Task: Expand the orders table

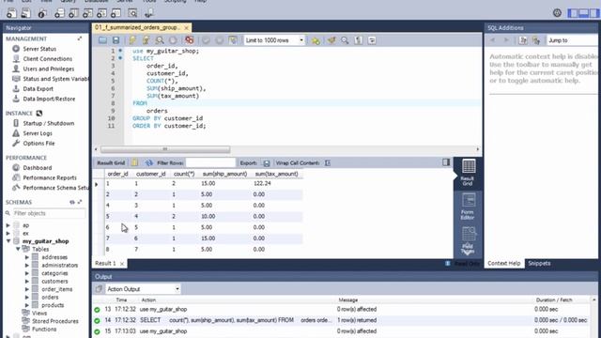Action: [x=27, y=297]
